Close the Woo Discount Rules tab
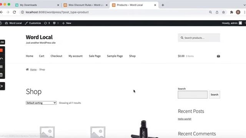The width and height of the screenshot is (246, 138). point(107,5)
